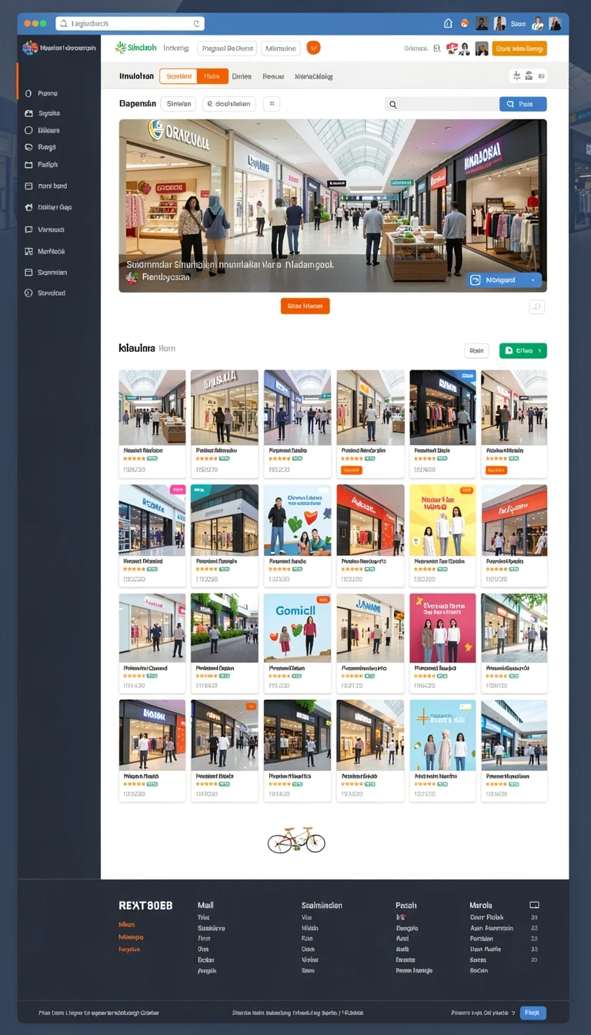Click the orange tag on sixth first-row card
591x1035 pixels.
(496, 469)
